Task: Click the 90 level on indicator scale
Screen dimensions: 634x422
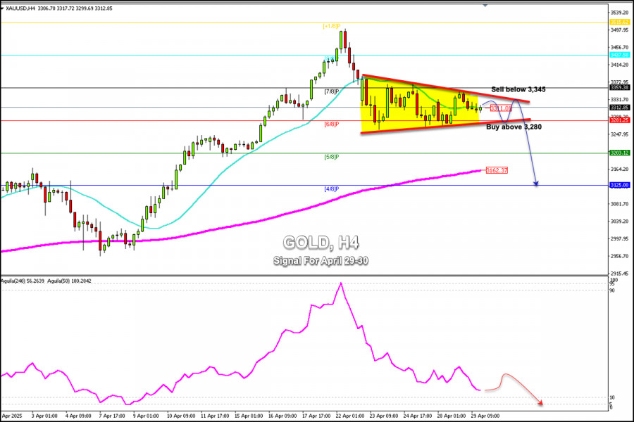Action: (612, 290)
